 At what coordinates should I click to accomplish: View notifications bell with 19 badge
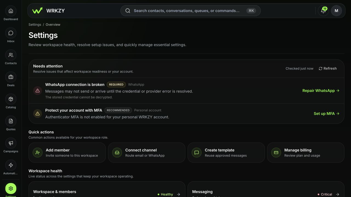323,11
